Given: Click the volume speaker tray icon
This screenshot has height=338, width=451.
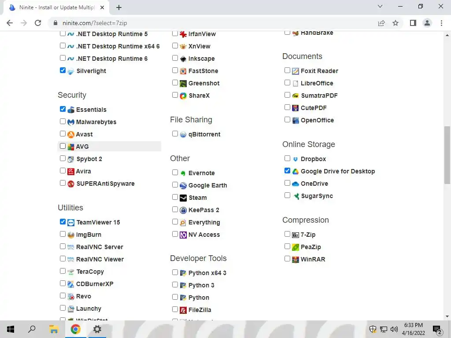Looking at the screenshot, I should (394, 329).
